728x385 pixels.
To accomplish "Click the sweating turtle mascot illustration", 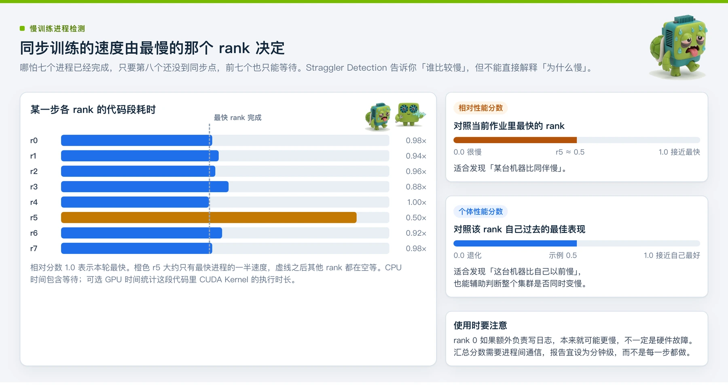I will pos(678,47).
